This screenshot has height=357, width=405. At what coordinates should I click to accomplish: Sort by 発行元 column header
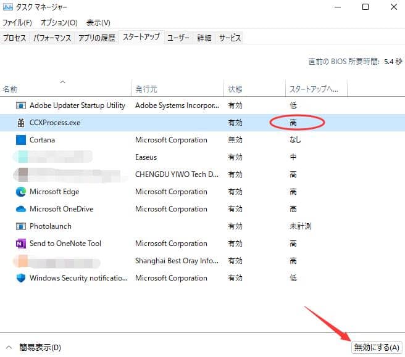[146, 89]
